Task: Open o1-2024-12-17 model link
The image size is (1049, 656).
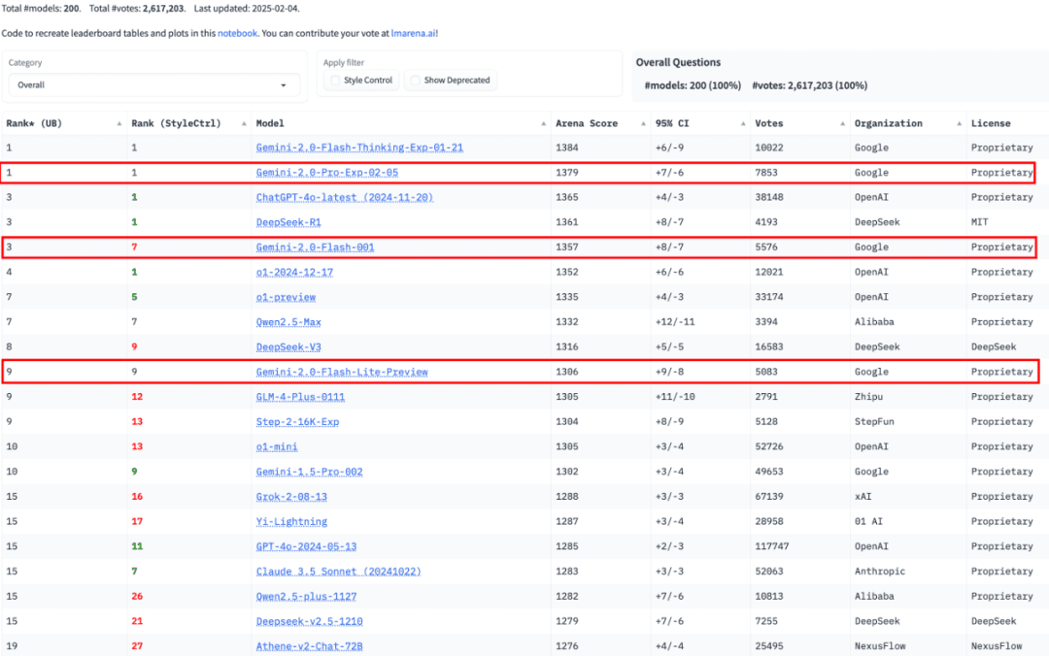Action: [294, 272]
